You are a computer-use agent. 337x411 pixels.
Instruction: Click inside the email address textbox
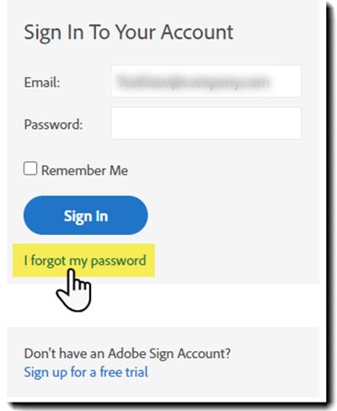coord(206,81)
